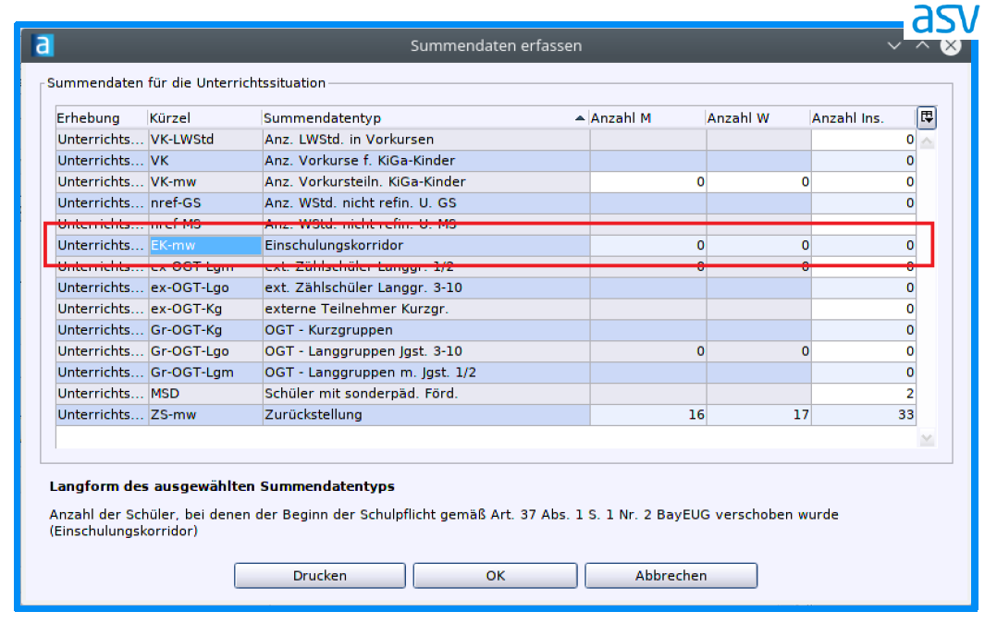Click the Zurückstellung type cell

[x=426, y=415]
